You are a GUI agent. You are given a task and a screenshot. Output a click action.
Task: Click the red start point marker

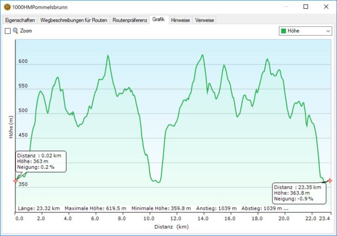click(x=15, y=181)
